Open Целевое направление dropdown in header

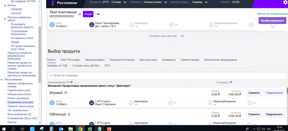[x=206, y=2]
